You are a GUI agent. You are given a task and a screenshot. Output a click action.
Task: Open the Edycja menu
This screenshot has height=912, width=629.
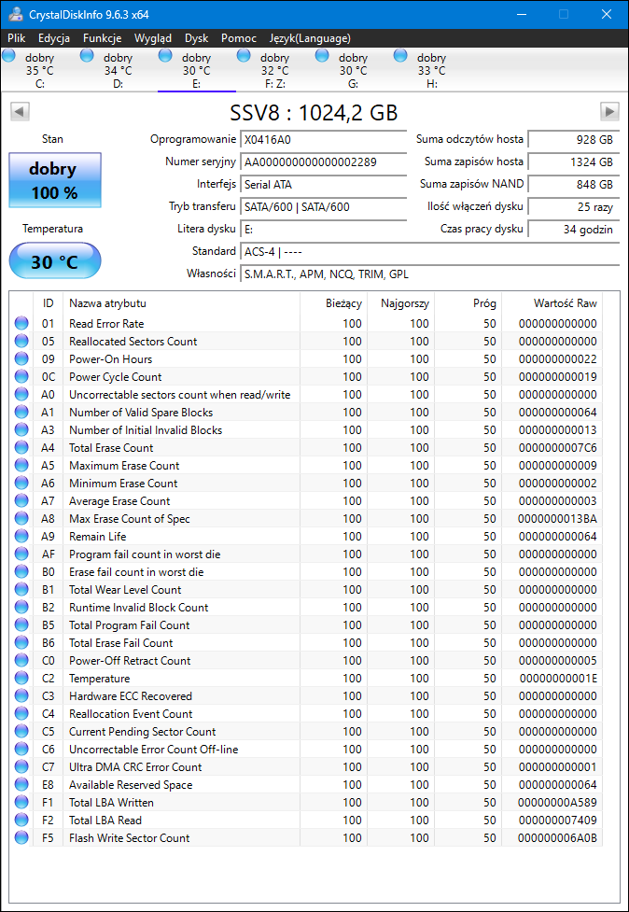coord(54,38)
